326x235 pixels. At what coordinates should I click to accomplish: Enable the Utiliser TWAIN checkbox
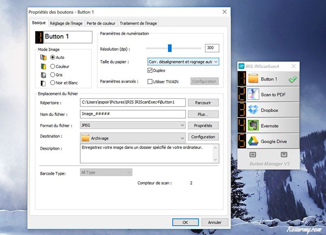click(x=150, y=81)
